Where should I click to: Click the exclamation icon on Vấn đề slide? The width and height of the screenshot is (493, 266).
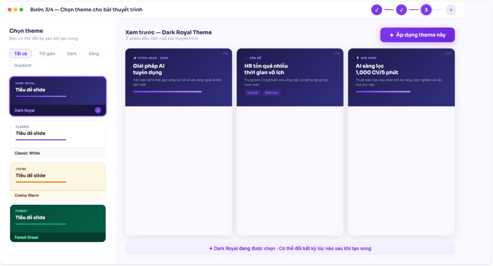tap(246, 58)
